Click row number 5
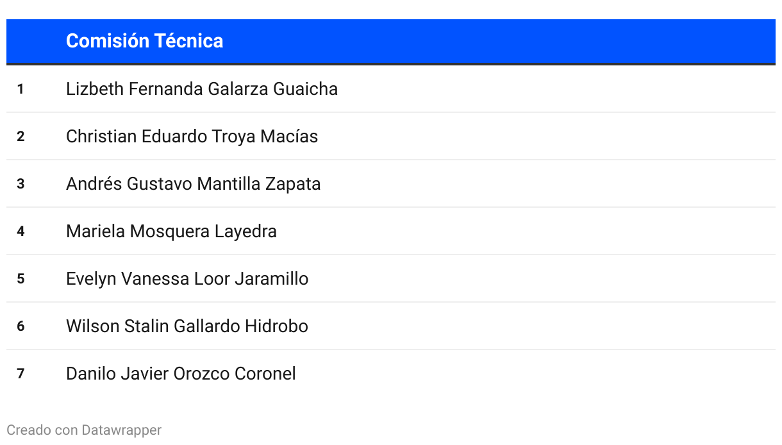This screenshot has height=445, width=782. (21, 279)
